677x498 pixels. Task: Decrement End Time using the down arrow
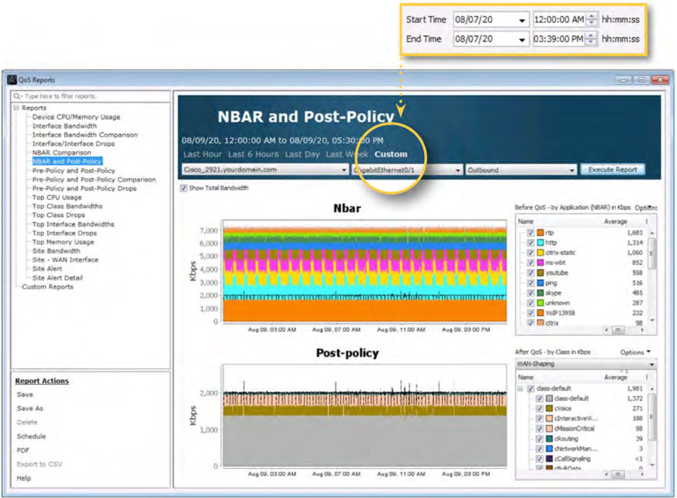coord(591,42)
